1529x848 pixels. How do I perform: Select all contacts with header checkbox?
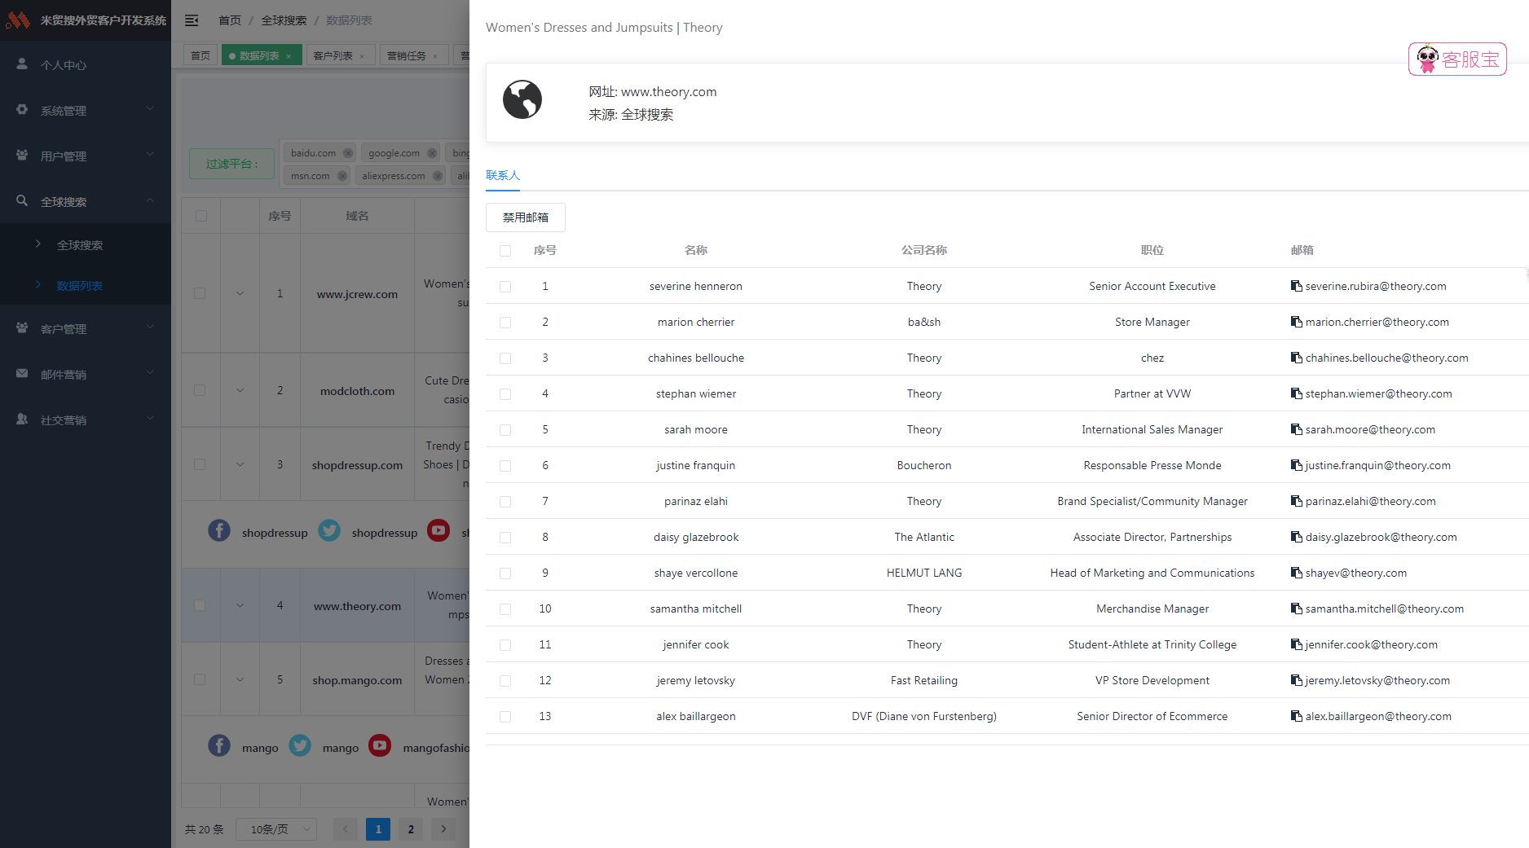click(505, 251)
